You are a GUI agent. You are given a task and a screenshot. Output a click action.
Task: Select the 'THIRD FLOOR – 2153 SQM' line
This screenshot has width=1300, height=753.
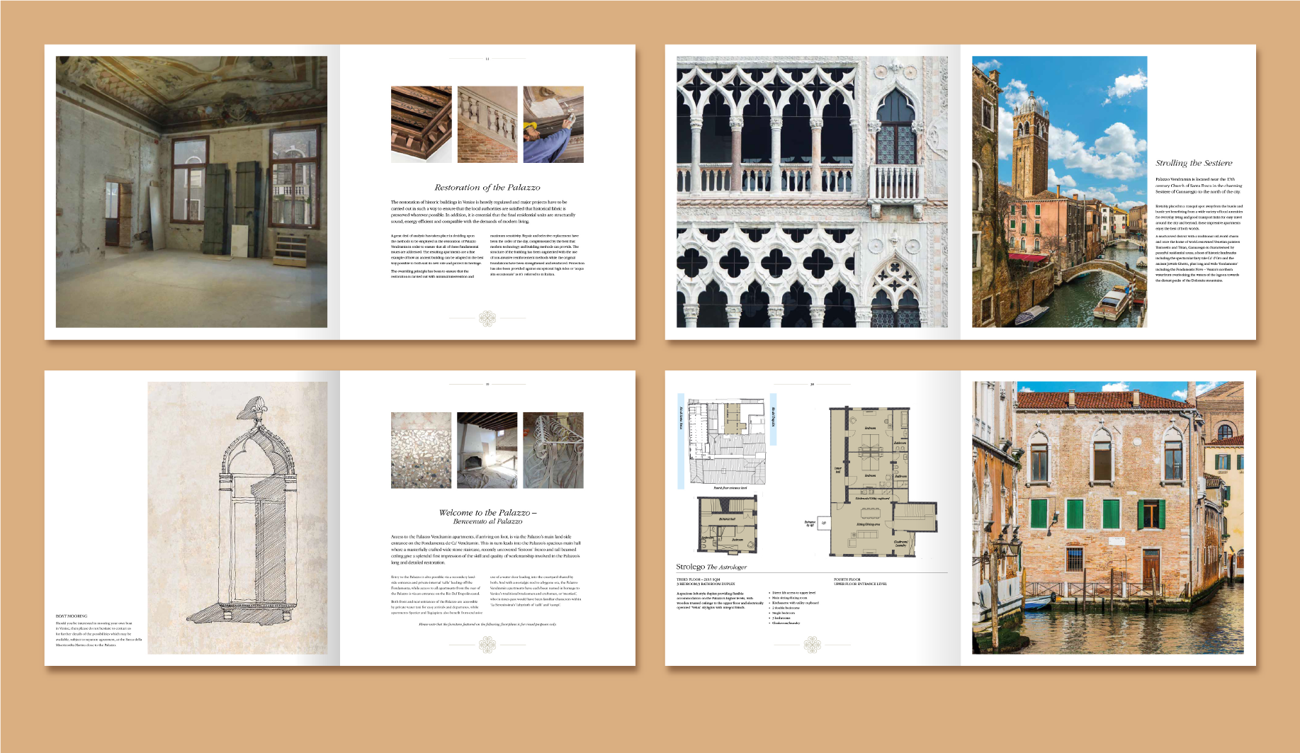click(698, 579)
